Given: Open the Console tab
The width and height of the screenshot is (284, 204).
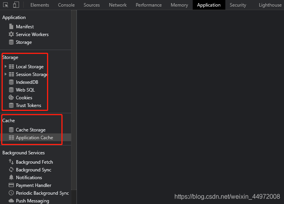Looking at the screenshot, I should click(x=66, y=5).
